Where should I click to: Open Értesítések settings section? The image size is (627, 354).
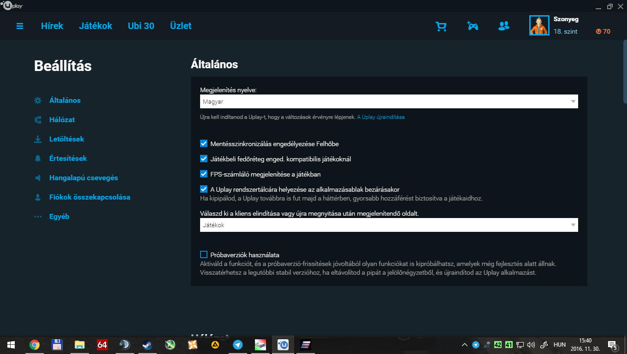click(68, 159)
